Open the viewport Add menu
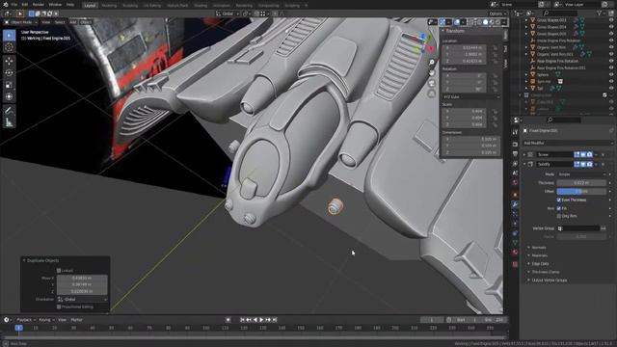 pyautogui.click(x=73, y=22)
